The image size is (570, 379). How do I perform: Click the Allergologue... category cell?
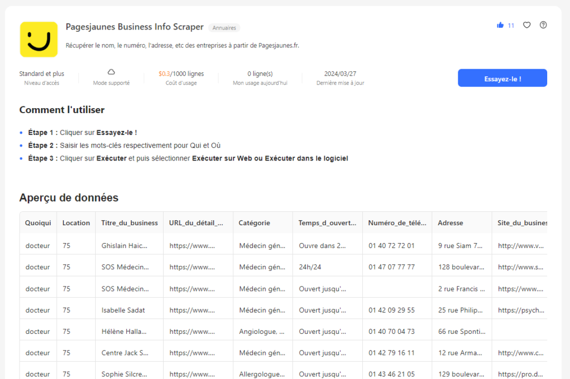[263, 375]
